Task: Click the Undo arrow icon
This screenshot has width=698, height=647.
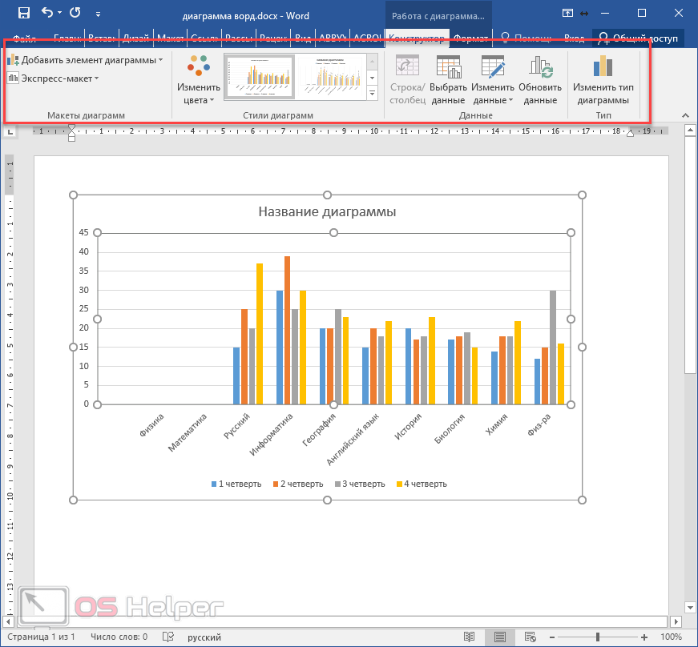Action: click(x=46, y=13)
